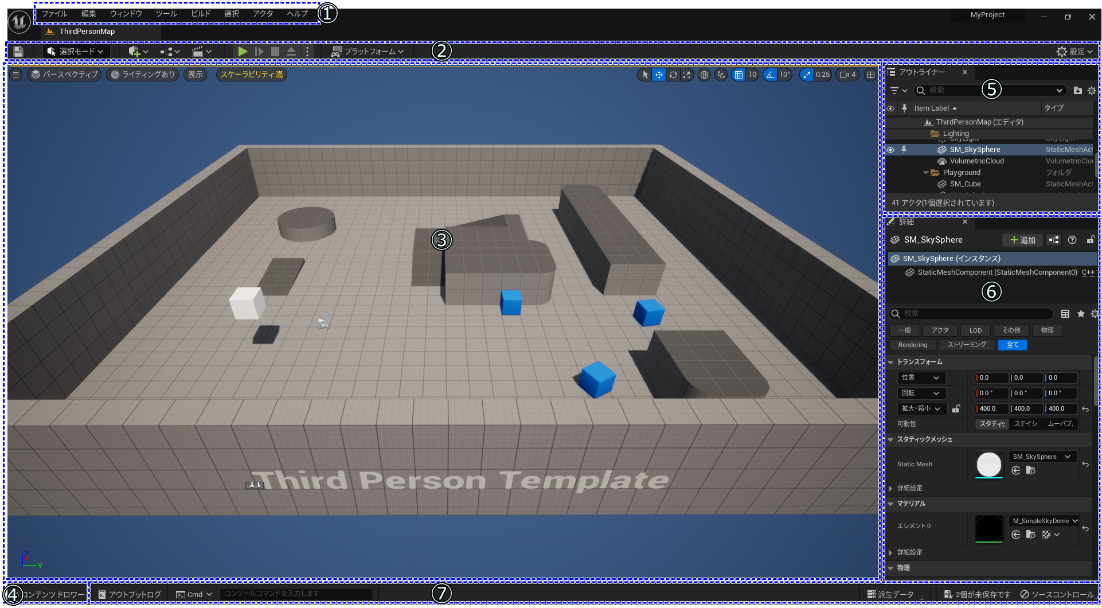The width and height of the screenshot is (1102, 608).
Task: Open the add actor (green cube) icon
Action: tap(134, 51)
